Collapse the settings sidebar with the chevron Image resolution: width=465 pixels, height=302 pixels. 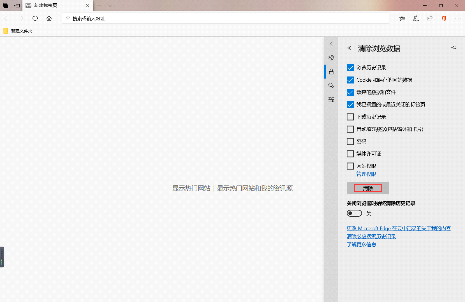(331, 44)
